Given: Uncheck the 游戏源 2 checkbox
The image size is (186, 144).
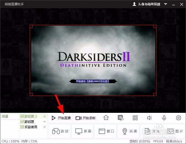Looking at the screenshot, I should (x=22, y=116).
